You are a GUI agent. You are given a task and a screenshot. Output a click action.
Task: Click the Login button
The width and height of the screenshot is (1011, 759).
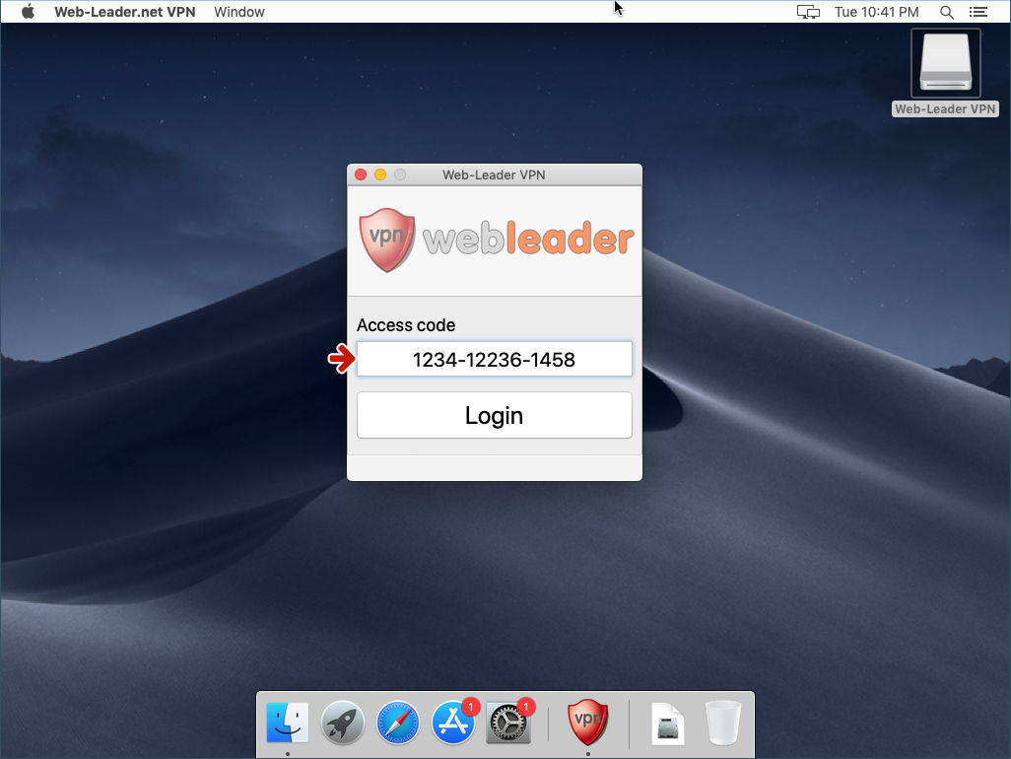pos(495,415)
